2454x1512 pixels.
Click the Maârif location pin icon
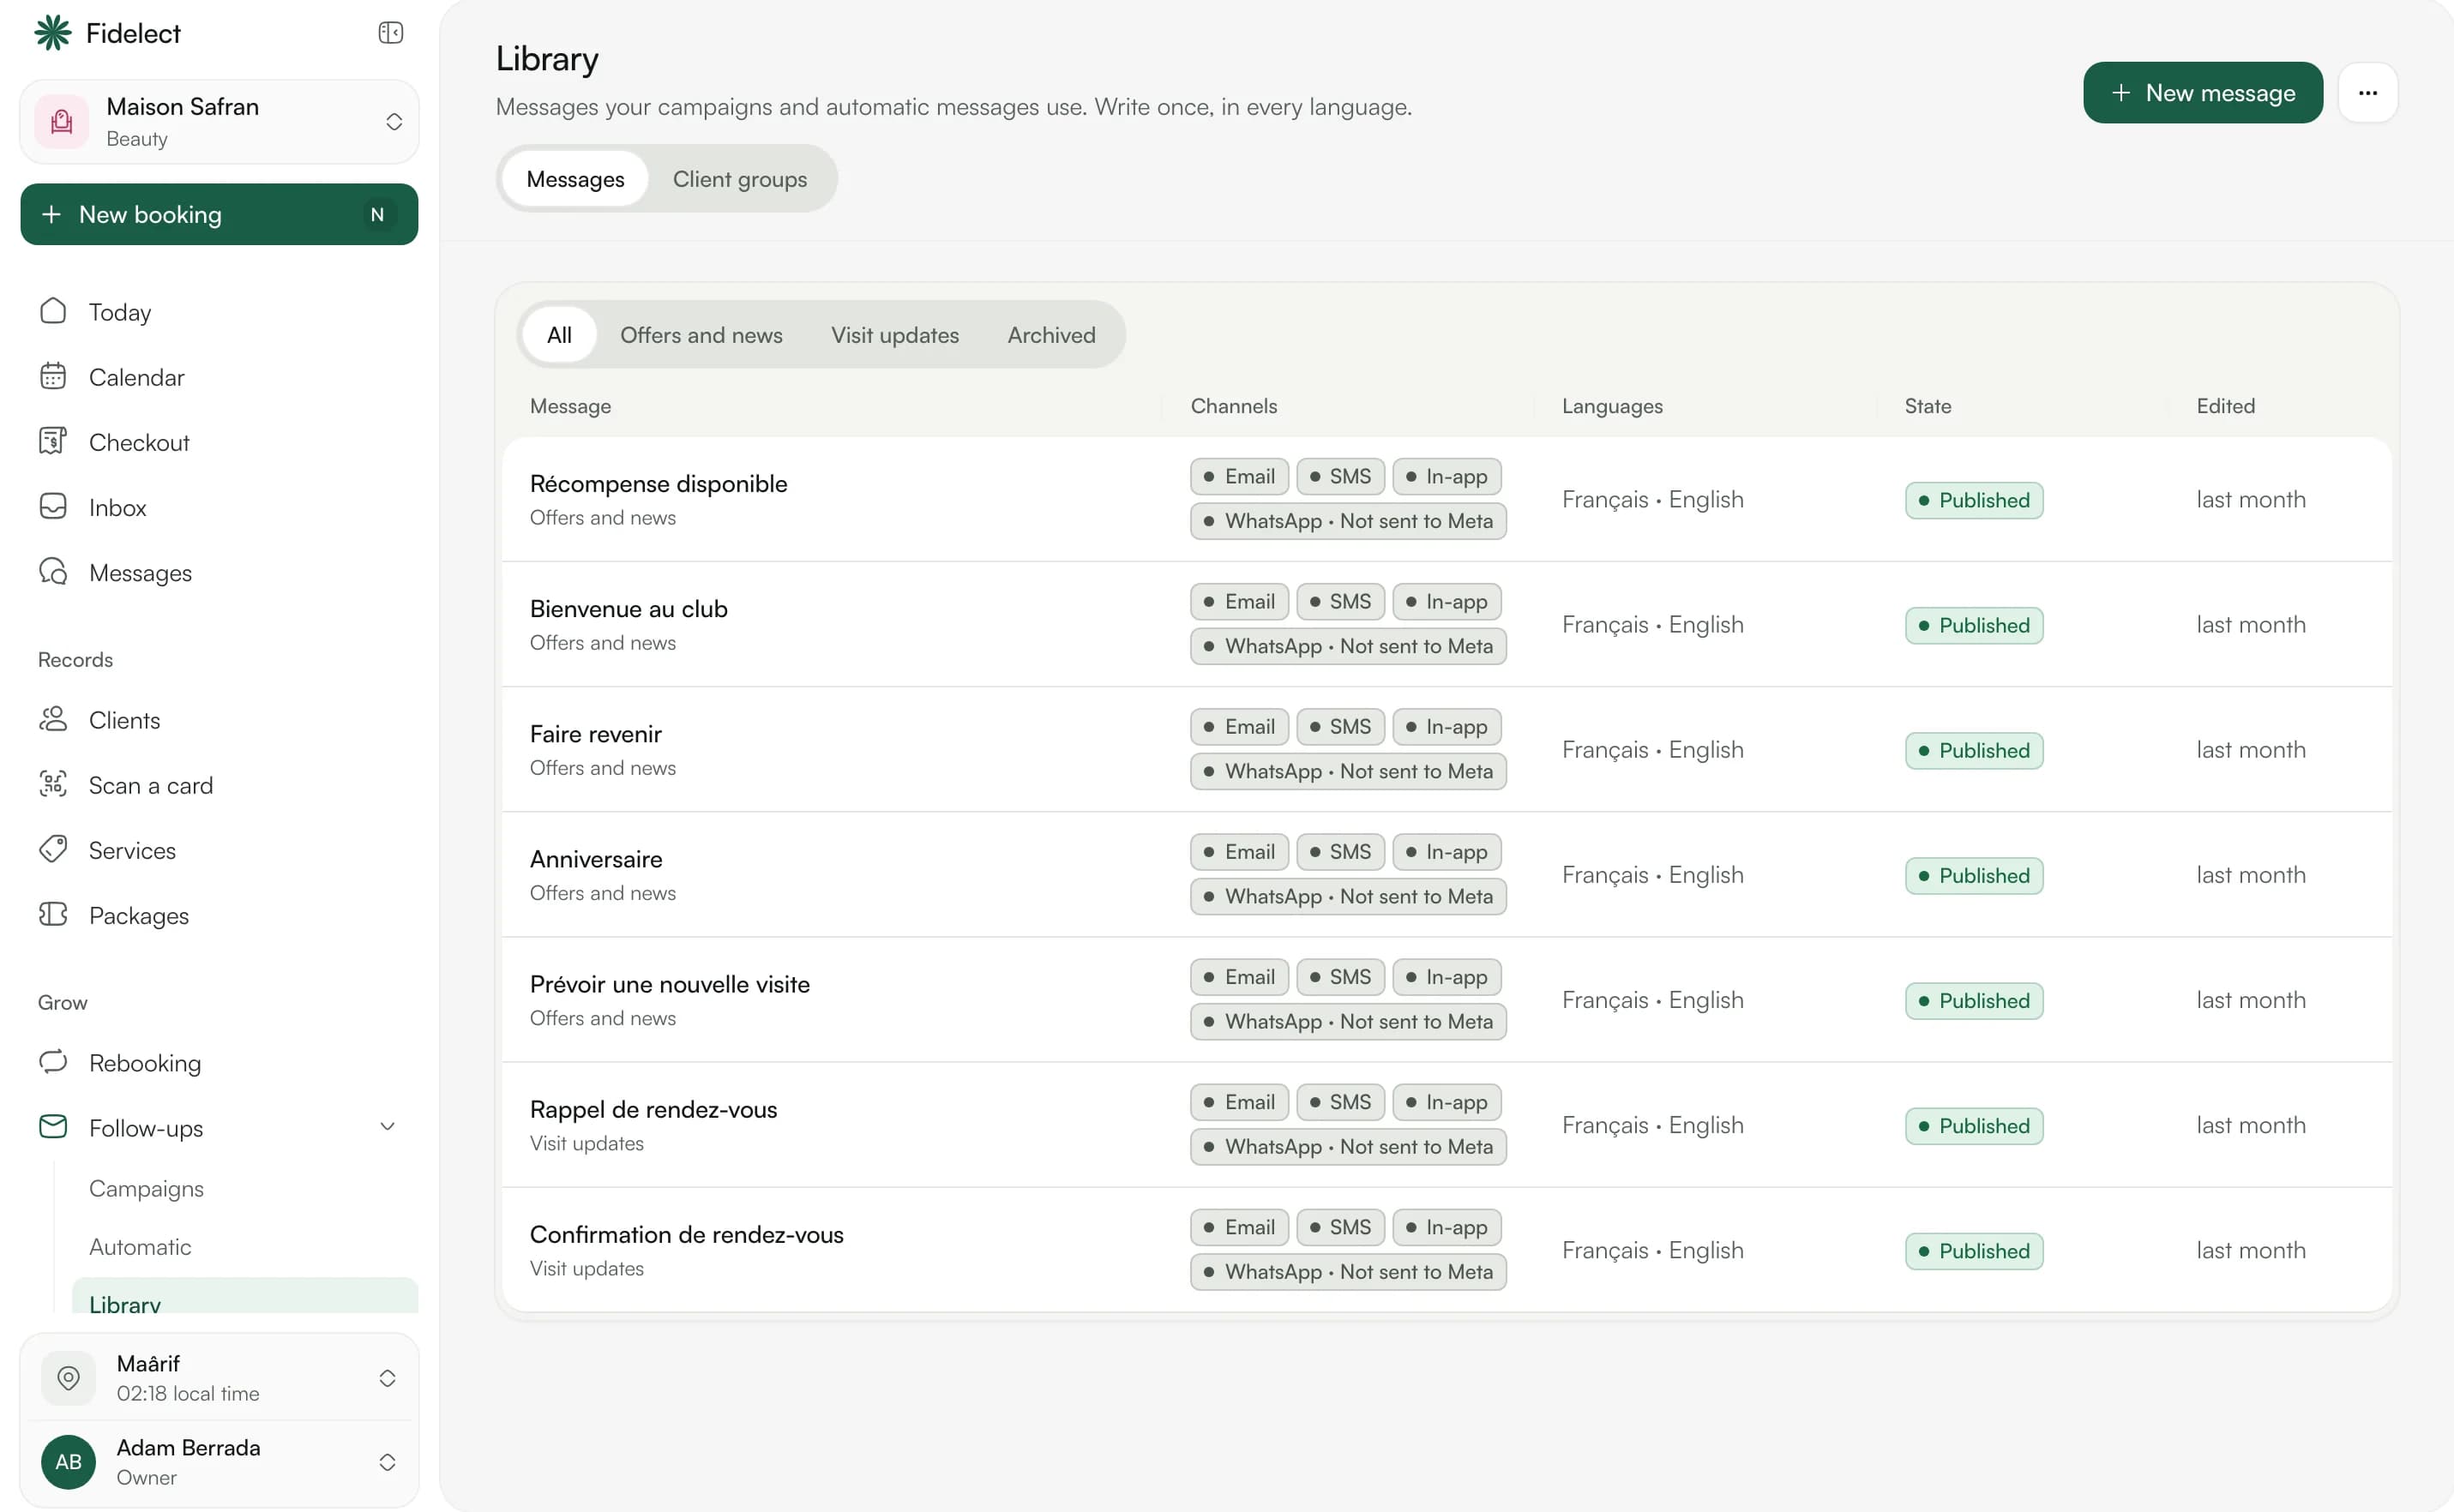point(68,1377)
